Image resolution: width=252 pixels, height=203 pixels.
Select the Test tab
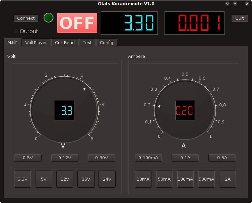click(x=87, y=42)
